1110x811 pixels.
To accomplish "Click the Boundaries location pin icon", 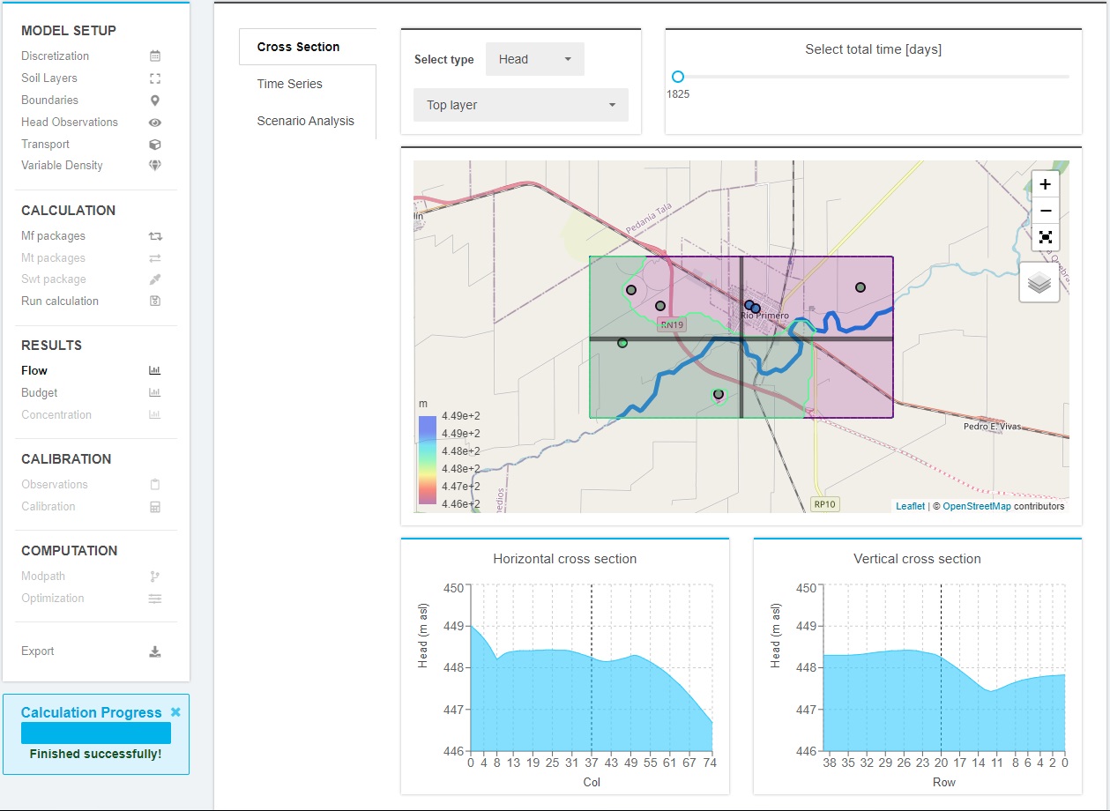I will tap(155, 100).
